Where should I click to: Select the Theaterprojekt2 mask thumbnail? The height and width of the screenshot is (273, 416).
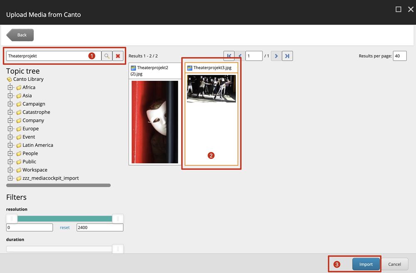pyautogui.click(x=155, y=122)
